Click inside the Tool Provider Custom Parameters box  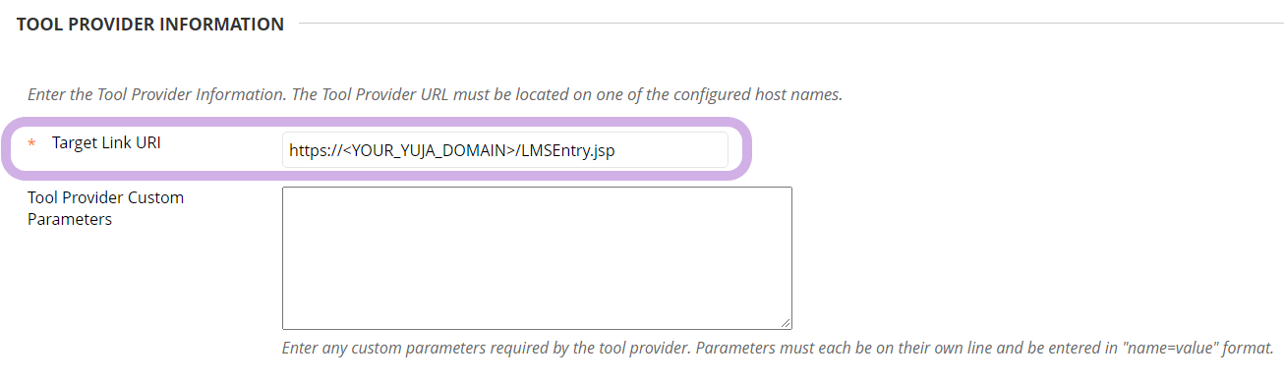pos(537,258)
